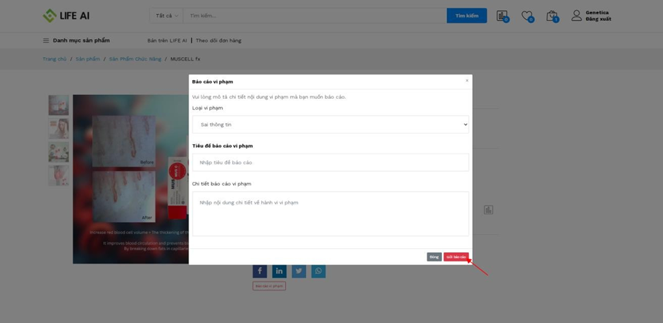Close the report dialog with X

click(467, 81)
